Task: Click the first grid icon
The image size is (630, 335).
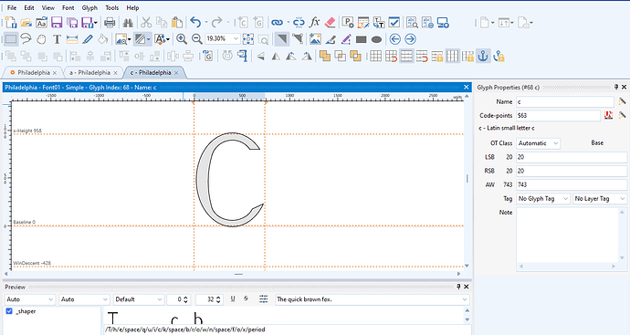Action: tap(375, 56)
